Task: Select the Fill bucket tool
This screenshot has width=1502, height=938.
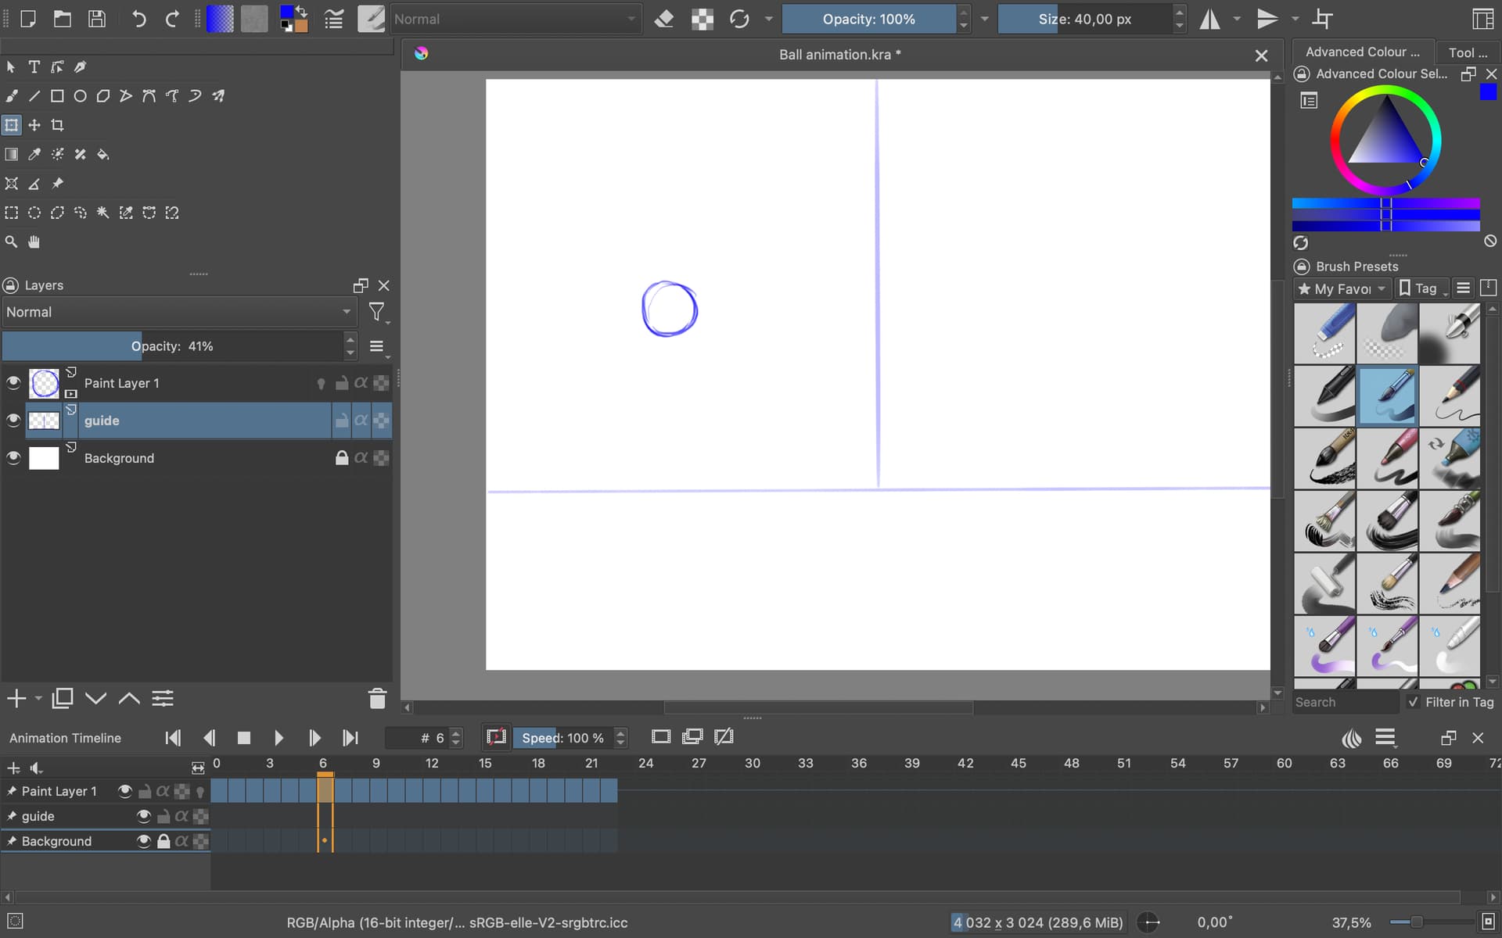Action: pos(102,155)
